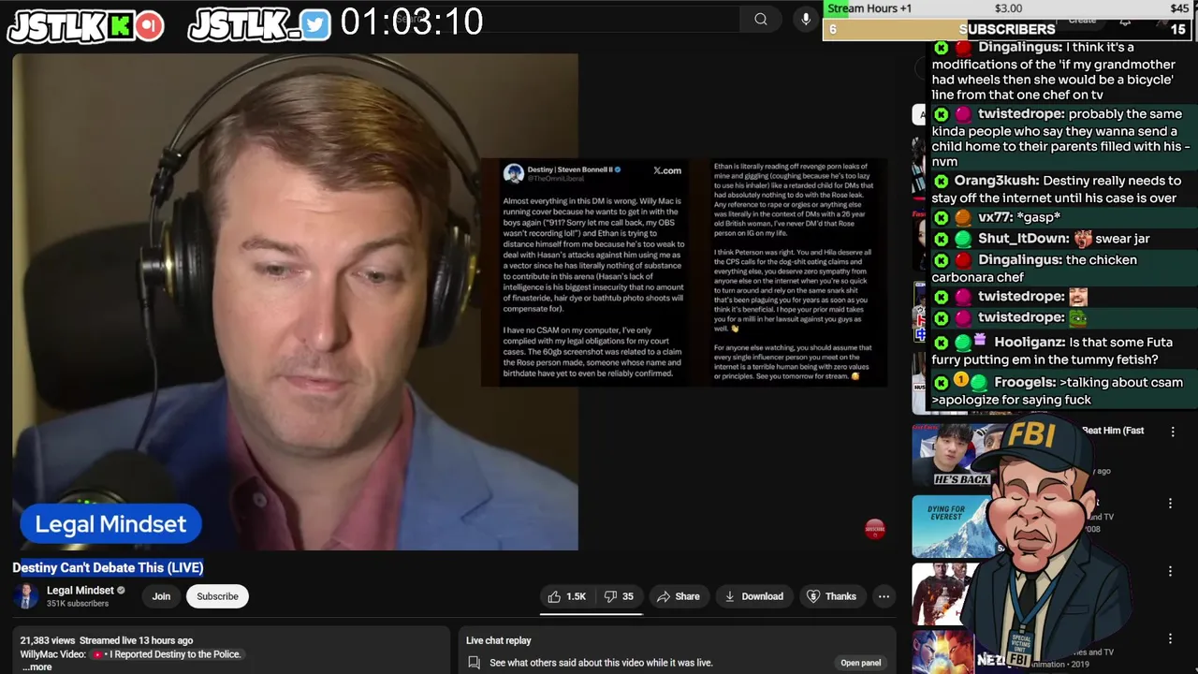Open three-dot menu on third recommended video
The image size is (1198, 674).
pos(1170,571)
